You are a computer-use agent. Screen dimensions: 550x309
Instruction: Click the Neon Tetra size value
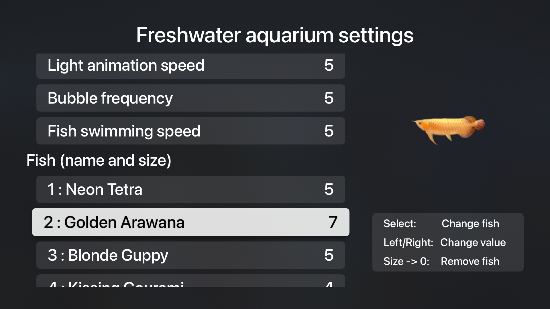(x=329, y=189)
